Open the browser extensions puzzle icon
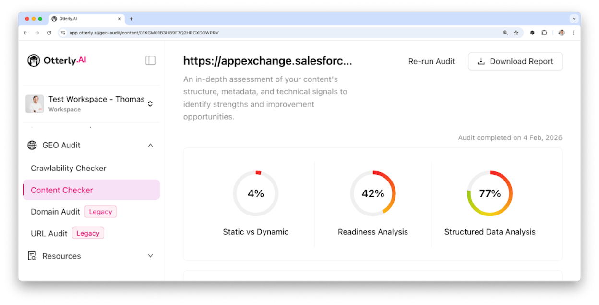This screenshot has width=599, height=305. (544, 33)
